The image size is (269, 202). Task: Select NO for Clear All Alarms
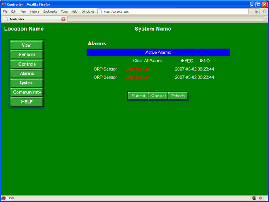[x=201, y=61]
